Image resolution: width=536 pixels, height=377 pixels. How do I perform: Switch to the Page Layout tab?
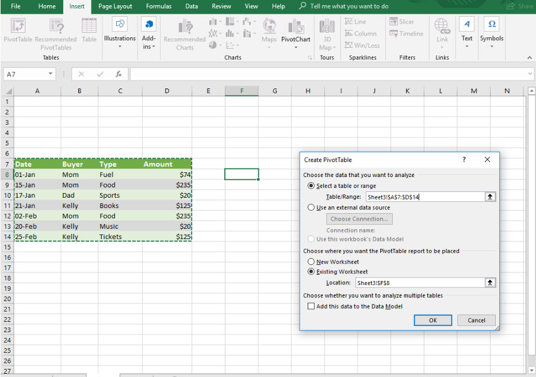point(115,6)
